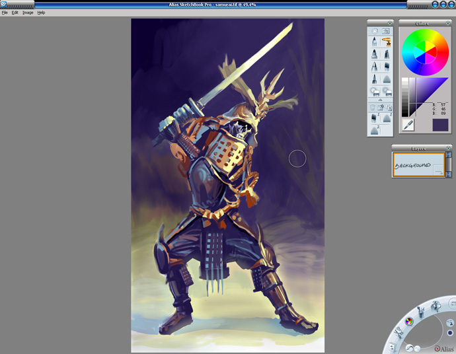Select the BACKGROUND layer
The image size is (456, 354).
coord(418,165)
